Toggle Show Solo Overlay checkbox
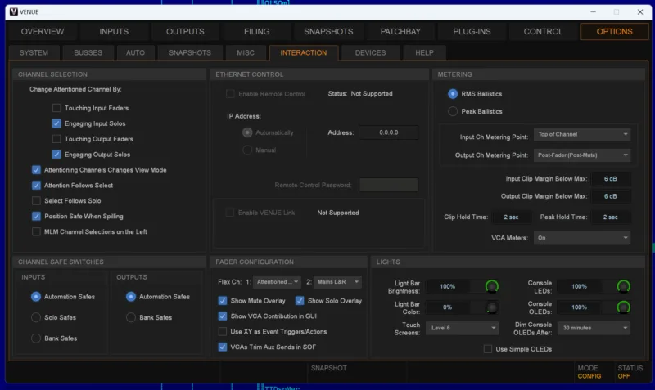655x390 pixels. (300, 301)
